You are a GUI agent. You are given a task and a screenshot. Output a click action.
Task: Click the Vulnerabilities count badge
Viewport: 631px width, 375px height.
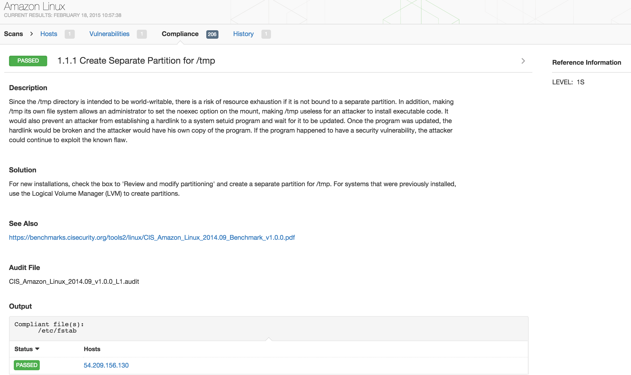coord(142,34)
